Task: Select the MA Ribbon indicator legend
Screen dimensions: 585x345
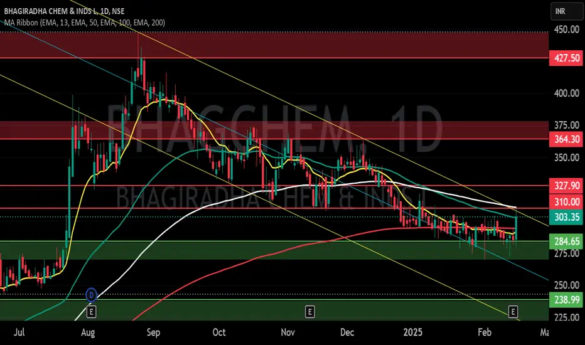Action: (85, 23)
